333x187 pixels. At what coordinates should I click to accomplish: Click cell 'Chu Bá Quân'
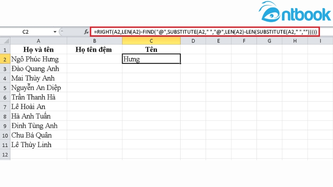point(38,135)
